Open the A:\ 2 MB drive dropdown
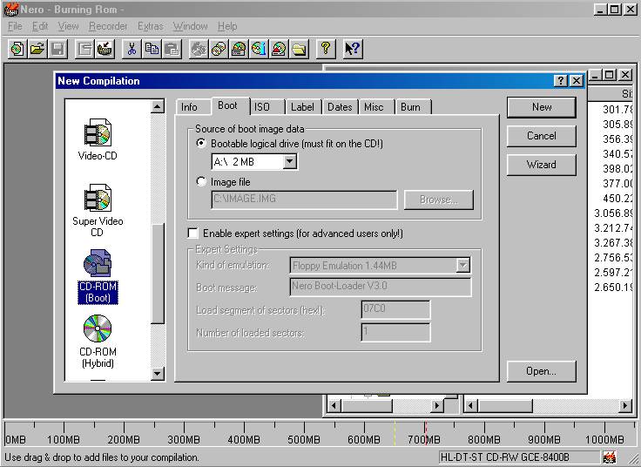This screenshot has width=641, height=467. [x=289, y=161]
